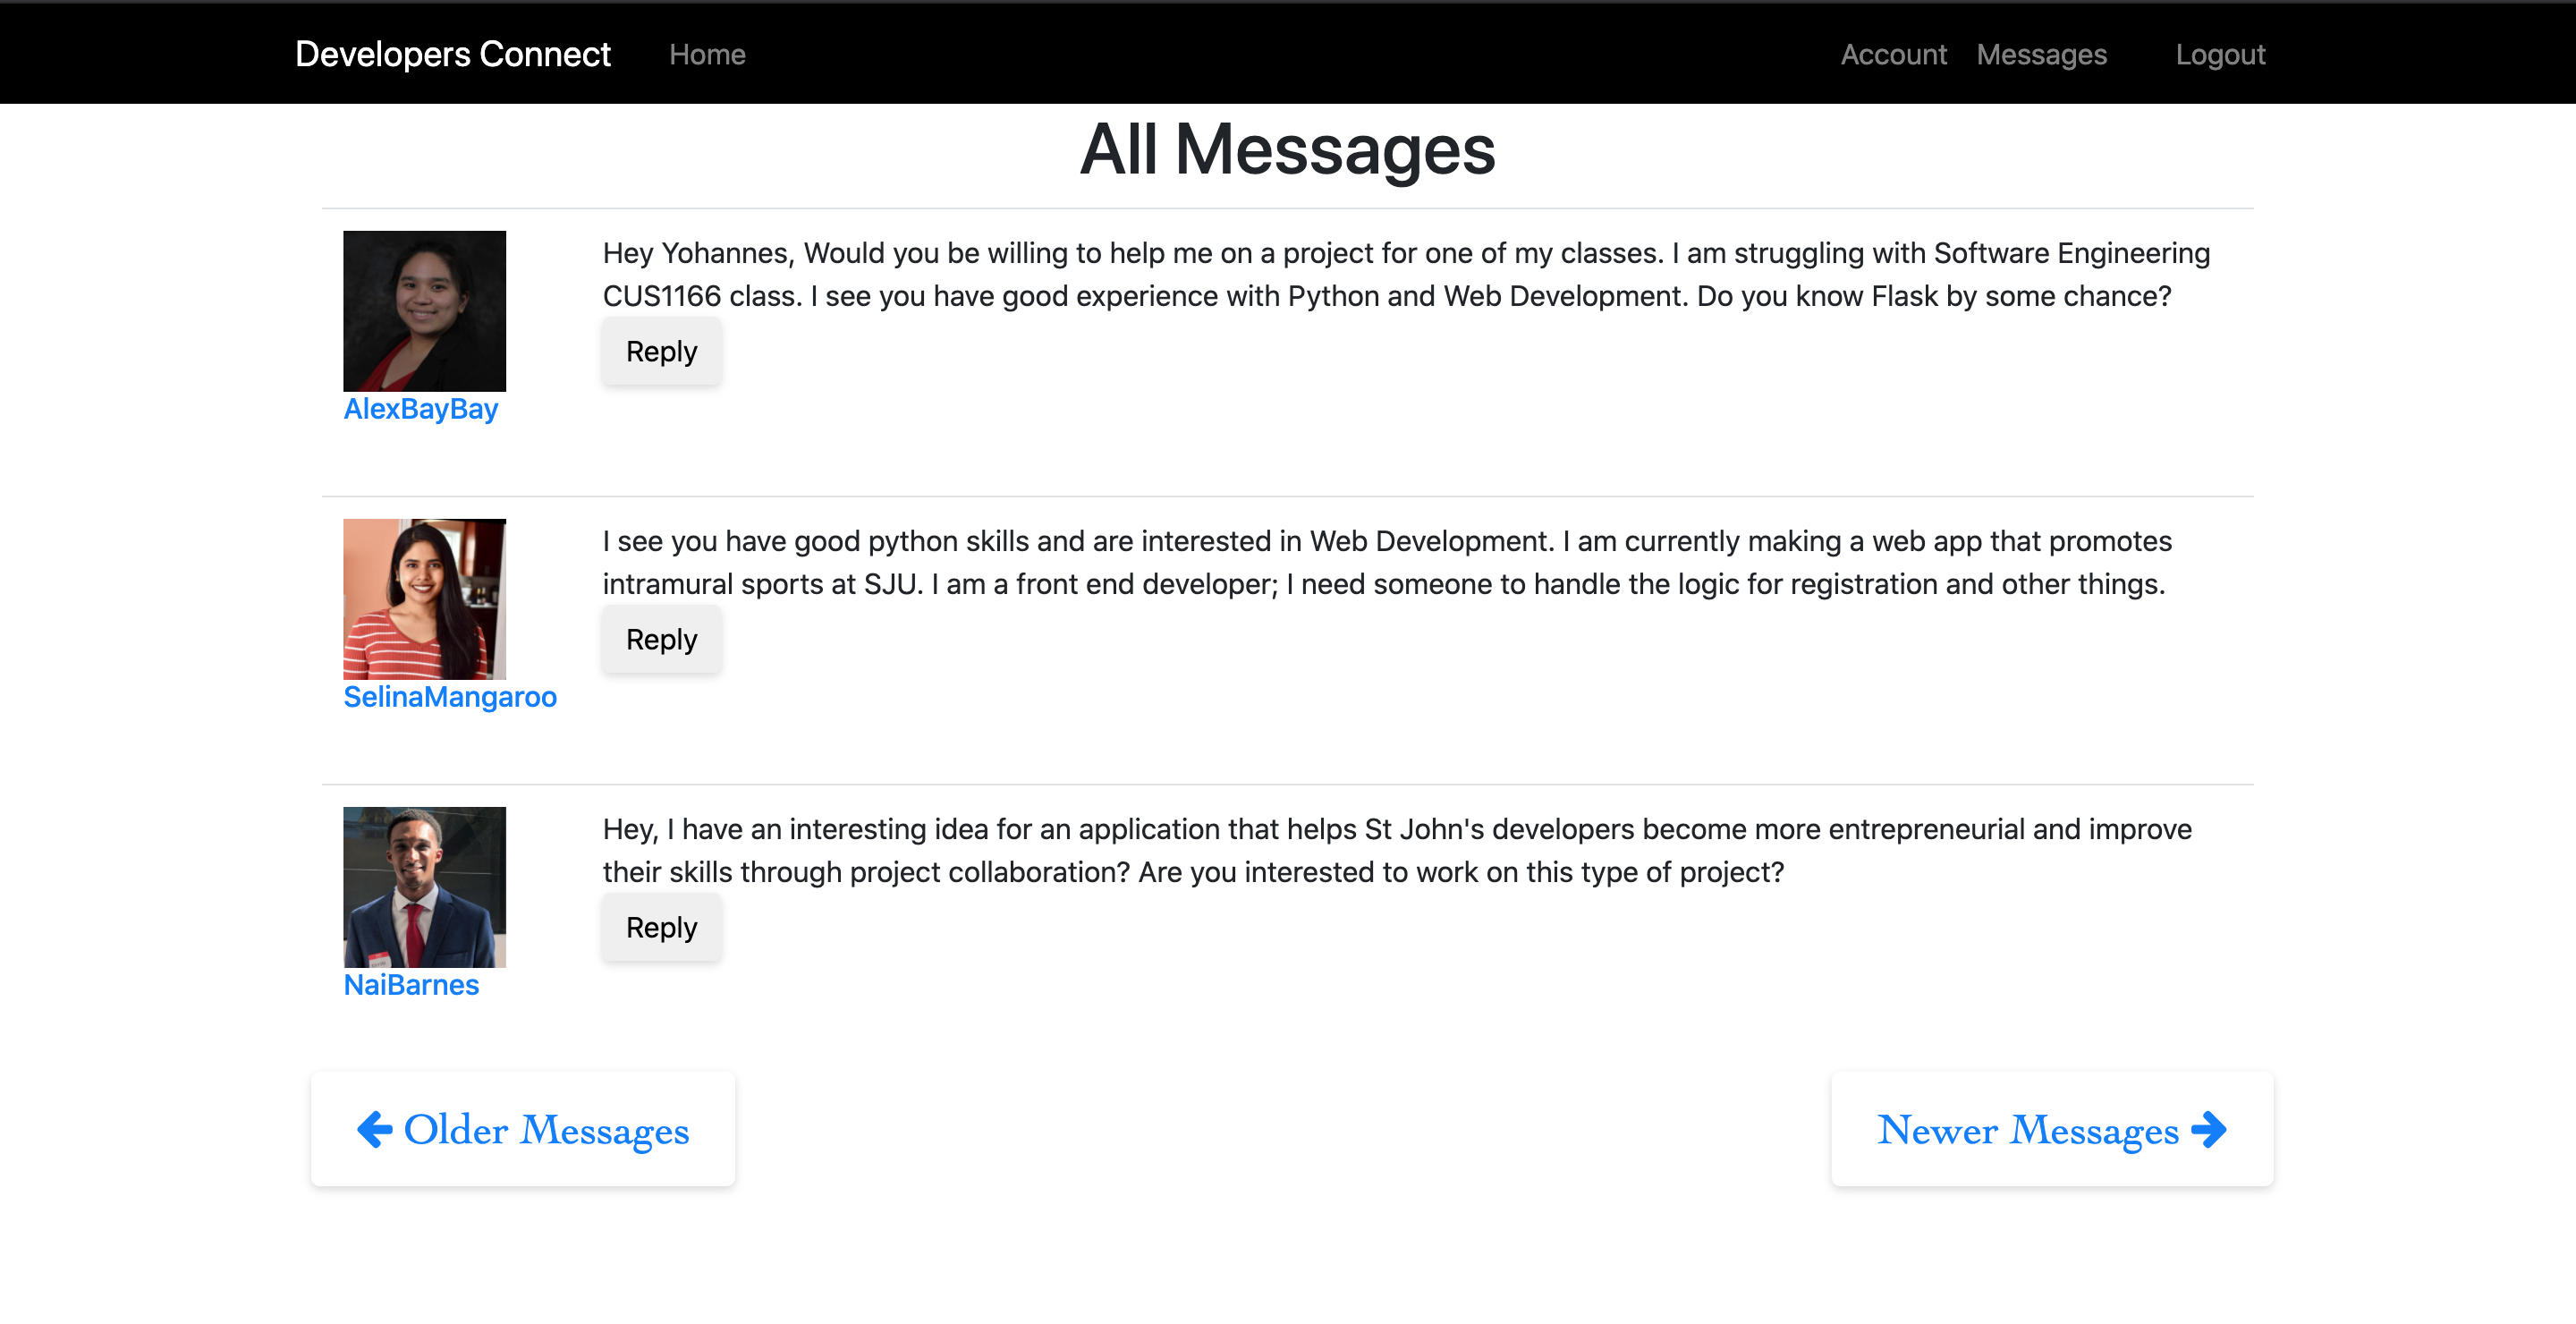Reply to SelinaMangaroo's intramural sports message
Image resolution: width=2576 pixels, height=1324 pixels.
coord(661,640)
